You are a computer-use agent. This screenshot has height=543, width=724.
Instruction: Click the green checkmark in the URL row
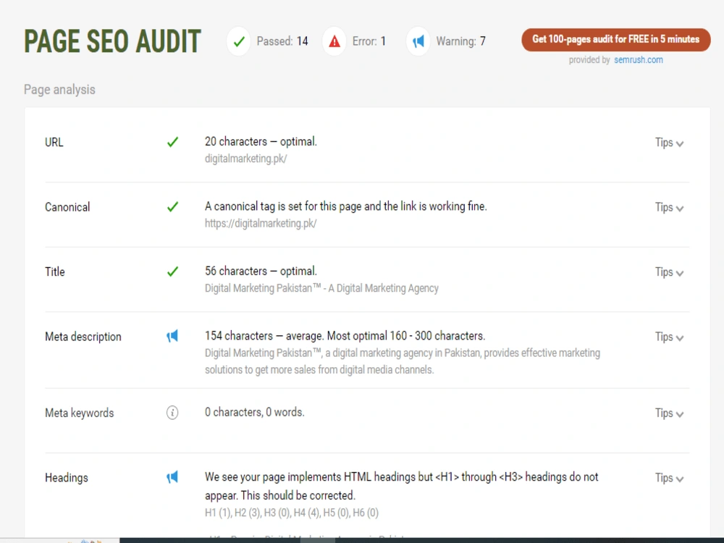click(x=173, y=142)
